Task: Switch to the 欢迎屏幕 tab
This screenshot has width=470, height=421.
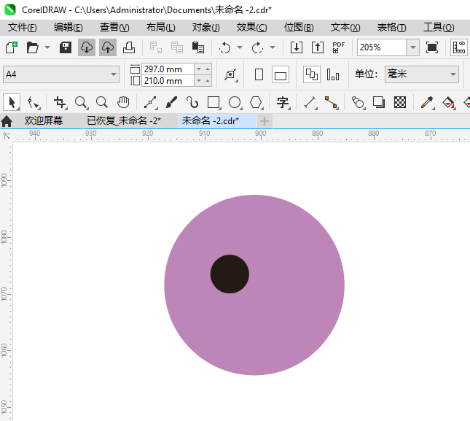Action: tap(44, 120)
